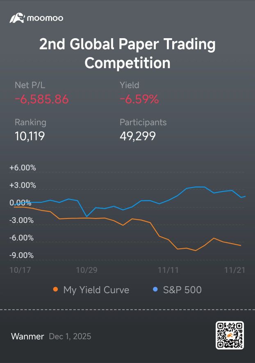Screen dimensions: 255x363
Task: Click the Net P/L value -6,585.86
Action: pos(42,99)
